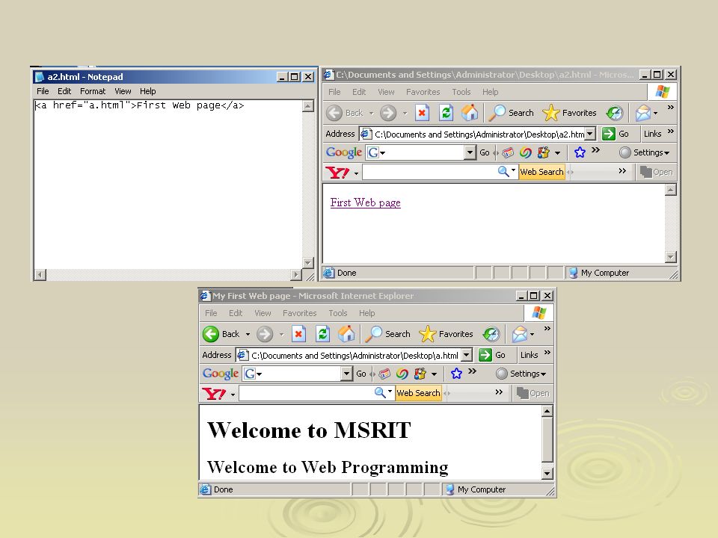Click the My Computer zone in the a.html browser status bar
The width and height of the screenshot is (718, 538).
(481, 489)
